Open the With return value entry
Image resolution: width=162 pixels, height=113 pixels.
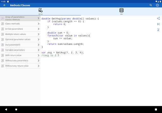click(20, 55)
